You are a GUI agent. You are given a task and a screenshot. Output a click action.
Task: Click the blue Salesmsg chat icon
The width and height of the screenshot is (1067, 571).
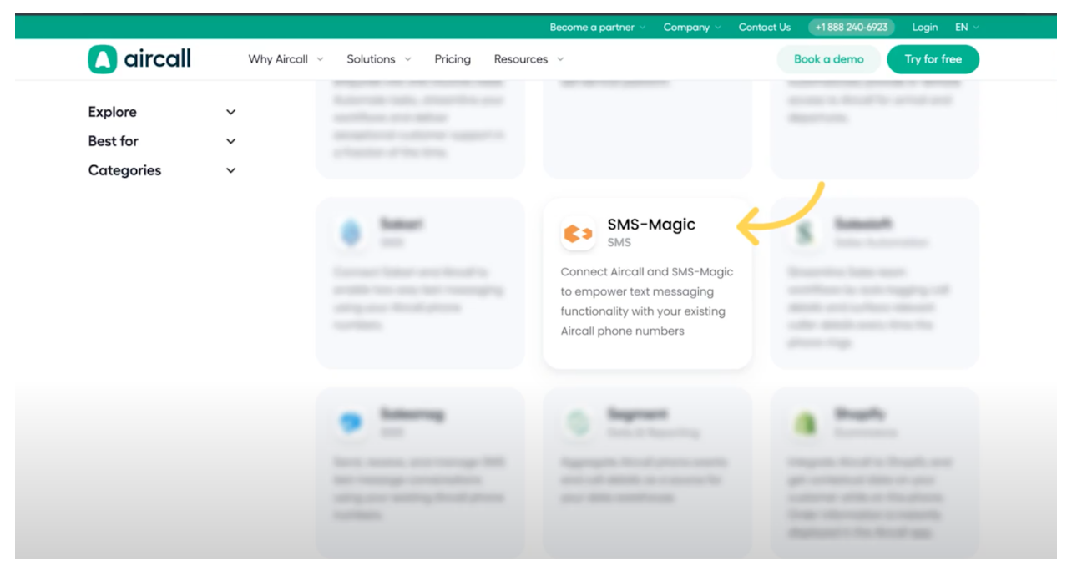pos(350,422)
